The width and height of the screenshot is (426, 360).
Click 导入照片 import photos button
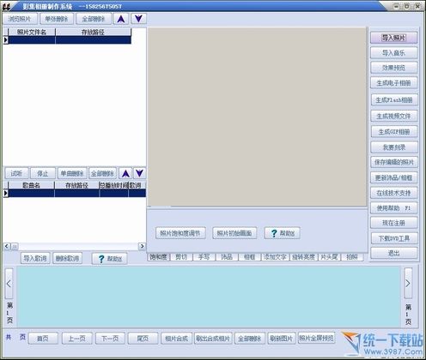(x=394, y=38)
